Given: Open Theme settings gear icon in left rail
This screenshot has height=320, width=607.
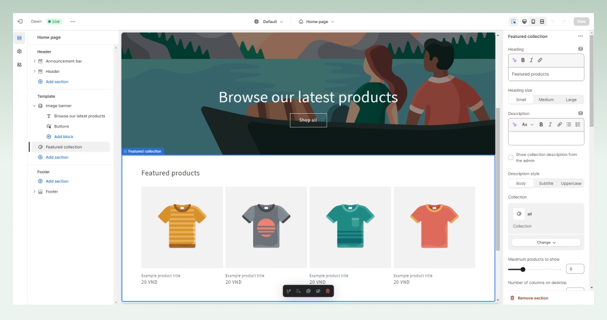Looking at the screenshot, I should coord(20,51).
